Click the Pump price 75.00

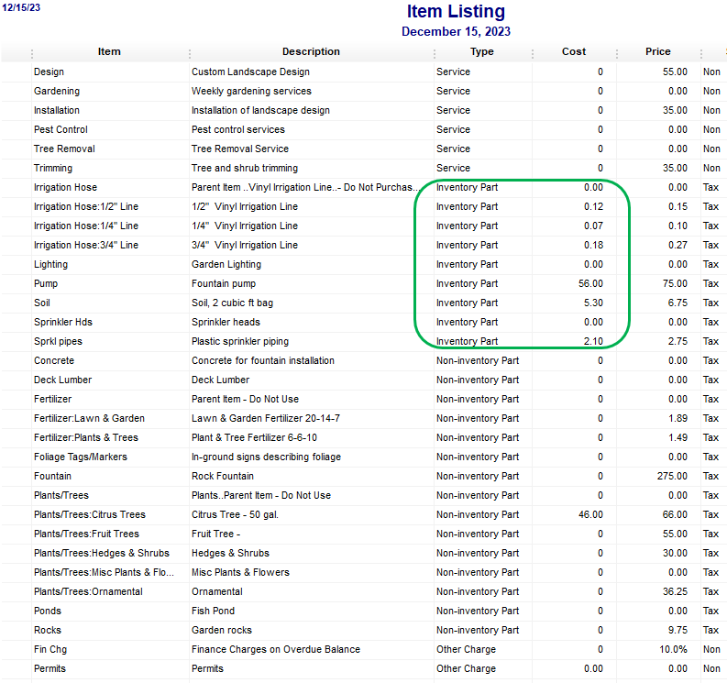point(675,284)
